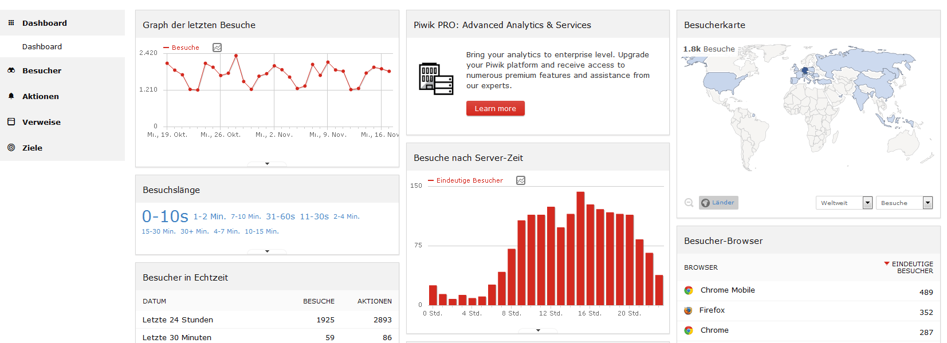Click the 30+ Min. tag
947x343 pixels.
click(195, 231)
